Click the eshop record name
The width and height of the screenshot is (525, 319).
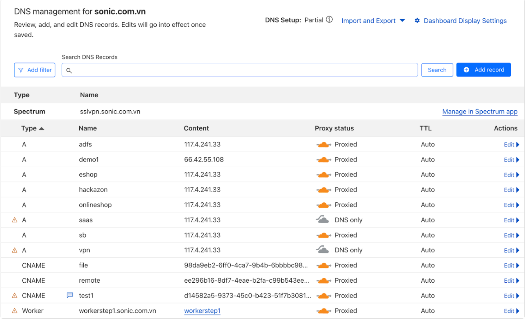(88, 175)
